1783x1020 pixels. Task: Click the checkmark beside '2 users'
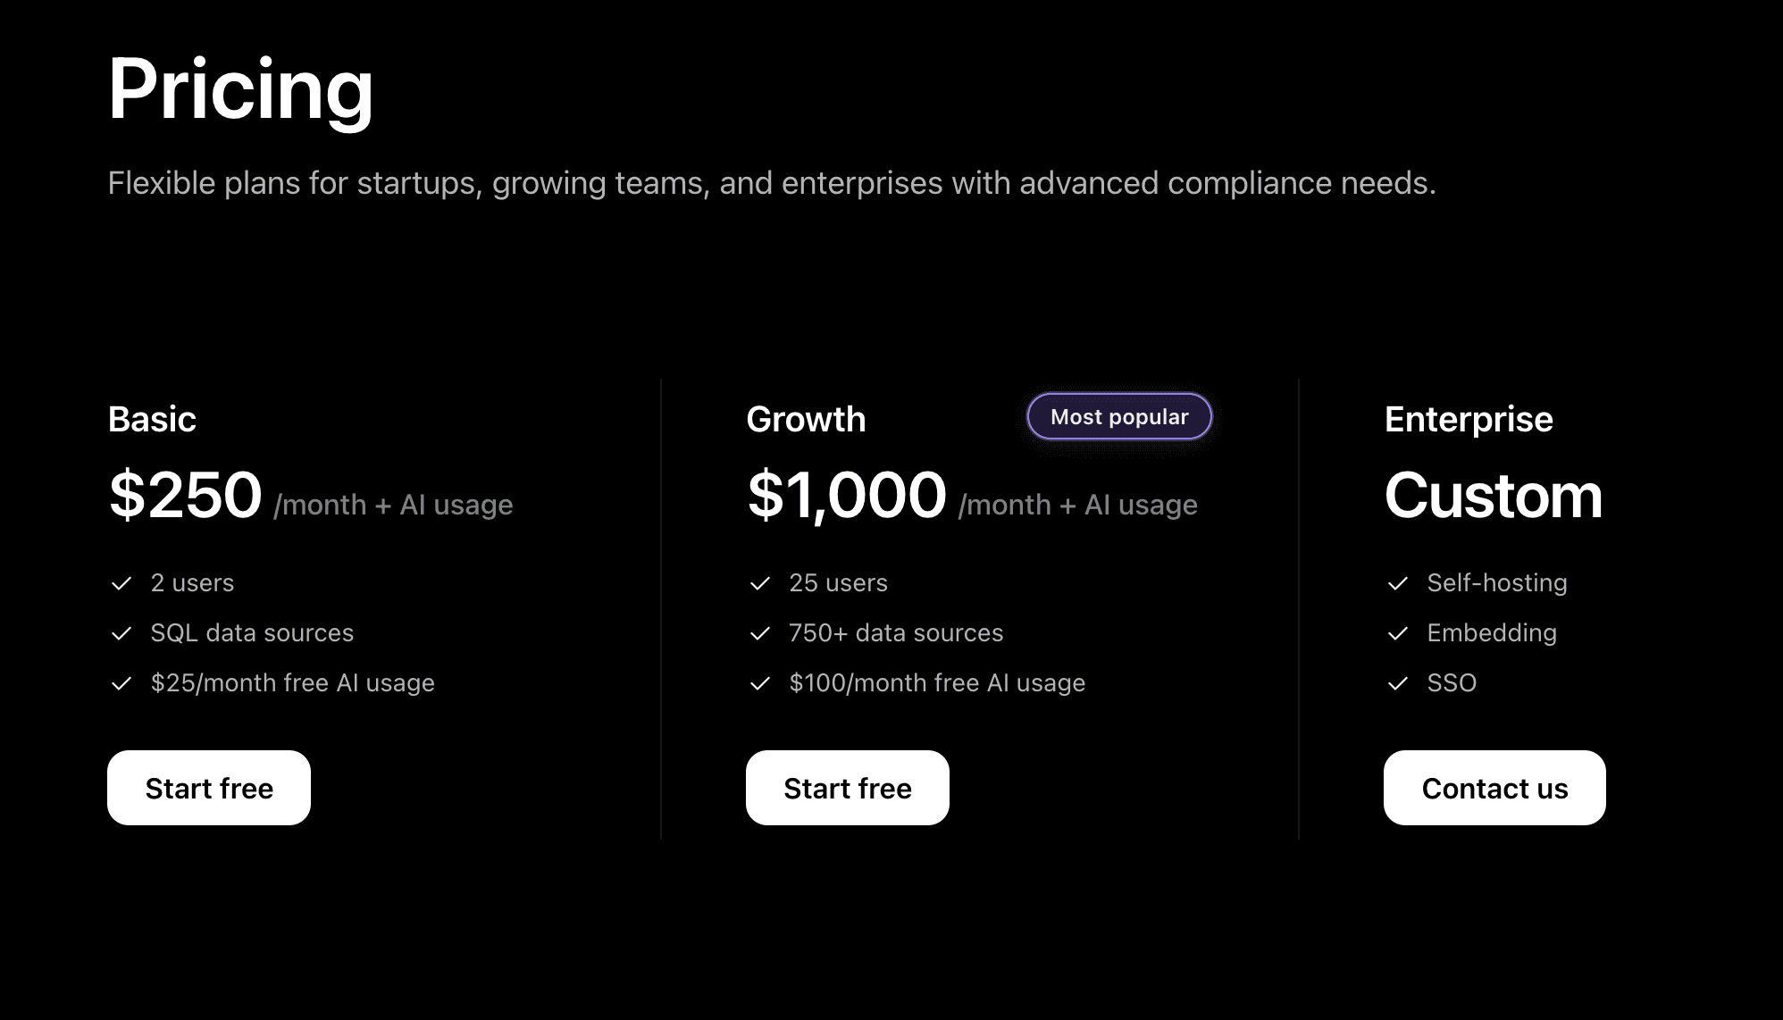[x=122, y=583]
